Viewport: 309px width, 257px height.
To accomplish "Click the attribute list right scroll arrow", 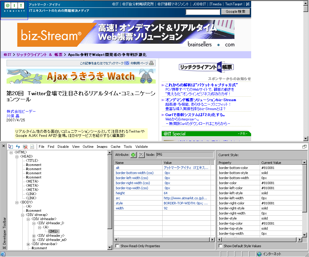I will tap(212, 239).
